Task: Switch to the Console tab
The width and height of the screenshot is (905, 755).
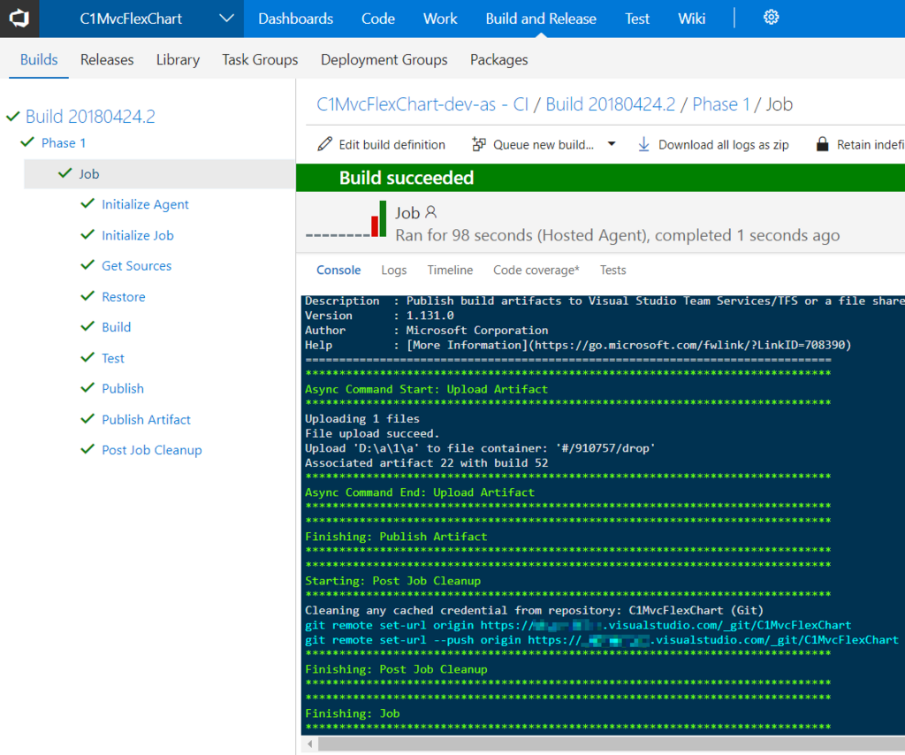Action: coord(338,271)
